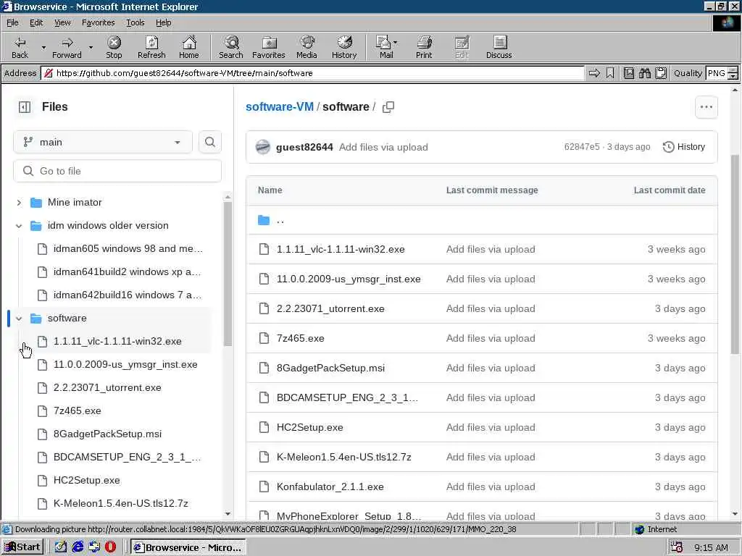Click the guest82644 avatar image
Screen dimensions: 742x556
262,147
